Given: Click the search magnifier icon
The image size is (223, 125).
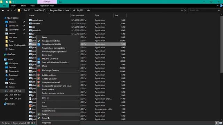Looking at the screenshot, I should click(x=218, y=10).
